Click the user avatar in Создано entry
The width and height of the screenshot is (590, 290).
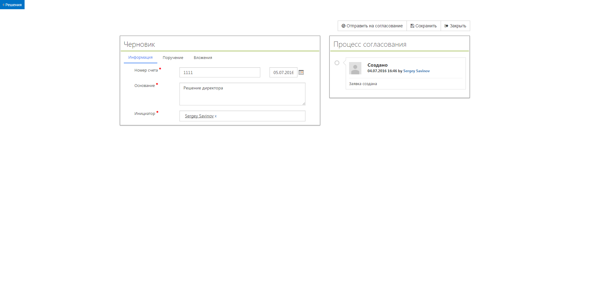pos(355,68)
